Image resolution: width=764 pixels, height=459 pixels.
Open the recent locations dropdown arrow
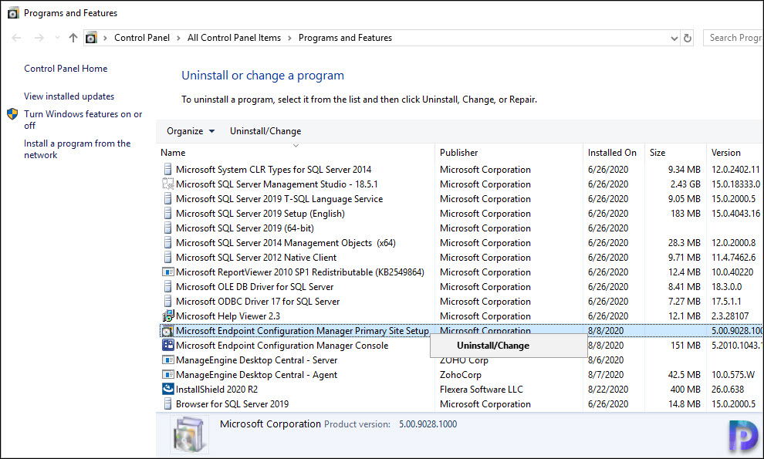[58, 38]
